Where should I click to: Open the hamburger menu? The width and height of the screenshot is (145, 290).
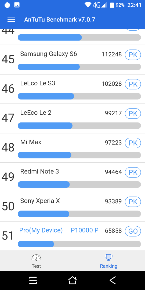(x=11, y=19)
